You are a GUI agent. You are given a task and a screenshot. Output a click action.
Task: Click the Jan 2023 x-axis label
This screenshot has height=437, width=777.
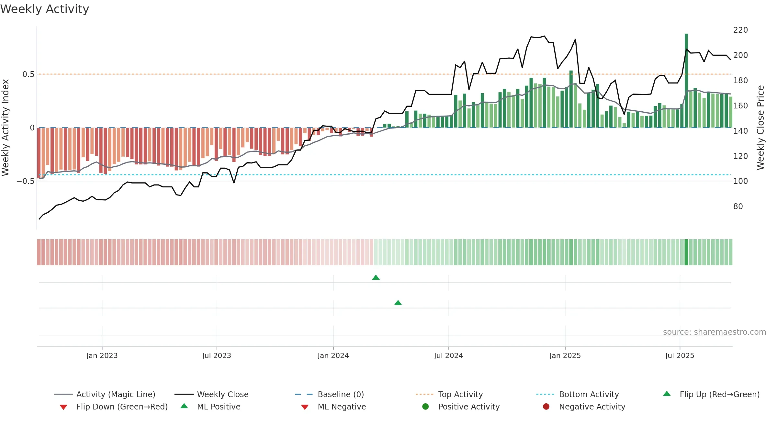(x=102, y=355)
